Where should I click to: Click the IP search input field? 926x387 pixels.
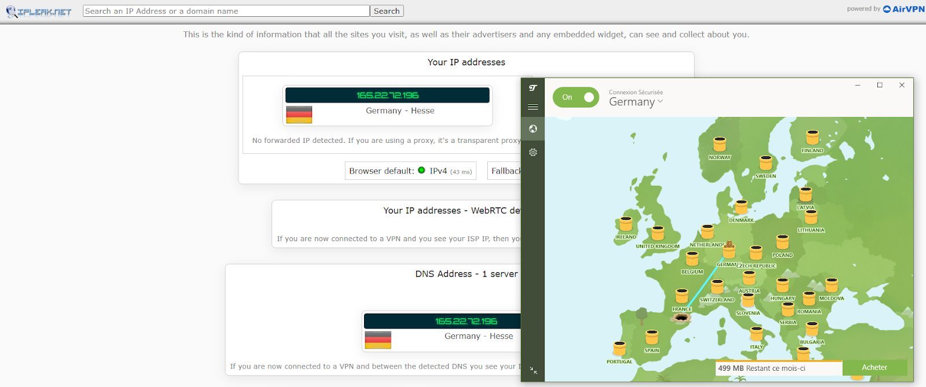point(226,11)
